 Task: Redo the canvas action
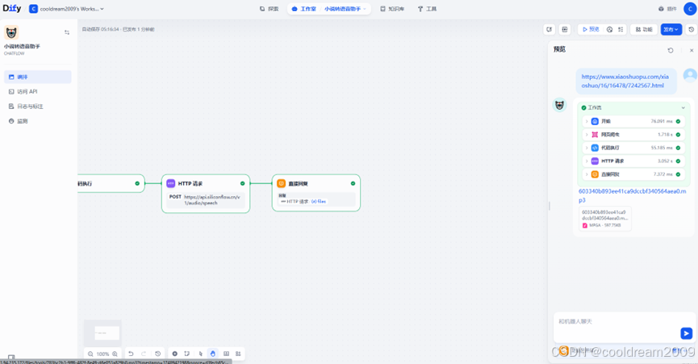pos(144,354)
